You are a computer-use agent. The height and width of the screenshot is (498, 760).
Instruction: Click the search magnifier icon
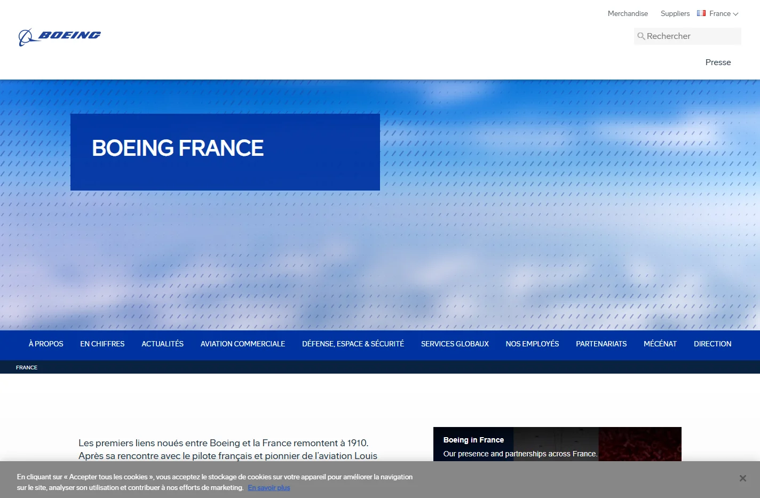click(x=641, y=36)
